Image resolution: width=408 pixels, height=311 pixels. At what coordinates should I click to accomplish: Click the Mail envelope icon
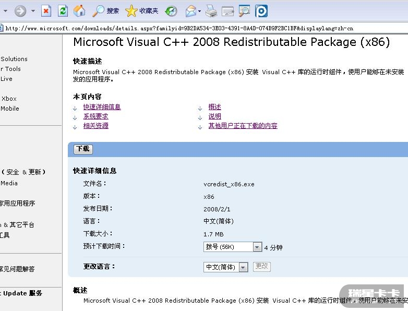pyautogui.click(x=191, y=11)
